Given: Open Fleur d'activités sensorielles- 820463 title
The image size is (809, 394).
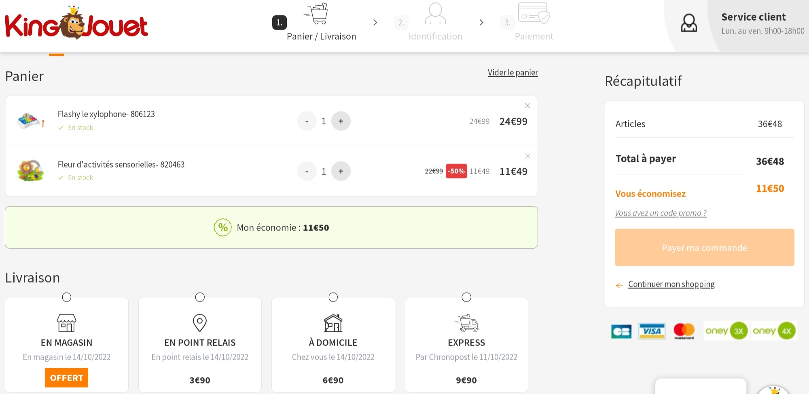Looking at the screenshot, I should [x=121, y=165].
